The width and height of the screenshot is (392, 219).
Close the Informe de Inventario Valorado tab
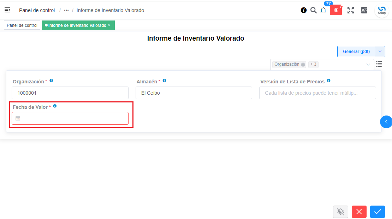click(x=109, y=25)
